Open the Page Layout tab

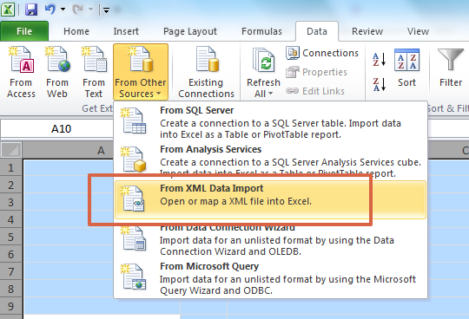coord(190,31)
